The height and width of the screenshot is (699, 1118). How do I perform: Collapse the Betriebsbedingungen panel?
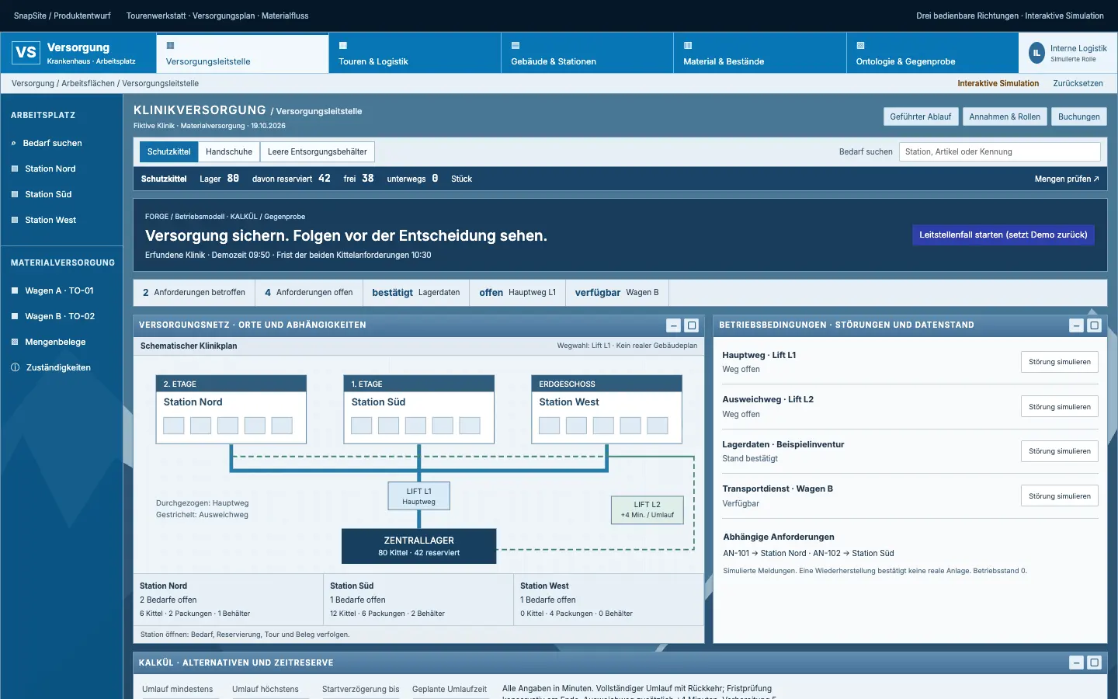(x=1077, y=325)
